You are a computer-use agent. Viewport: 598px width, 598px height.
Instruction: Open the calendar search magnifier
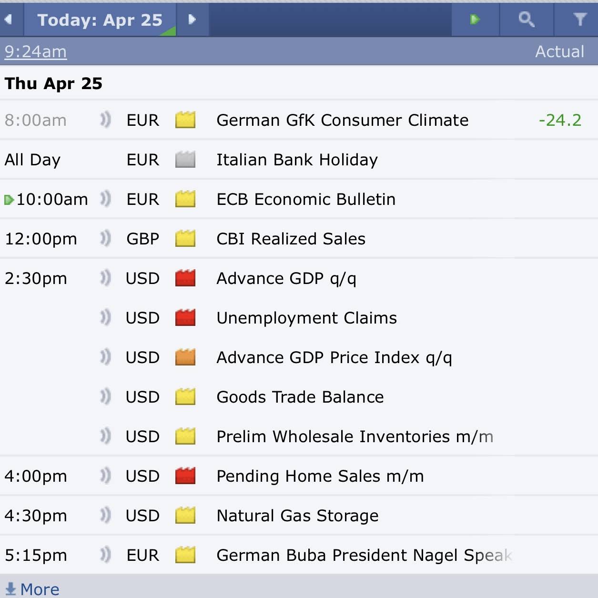click(526, 20)
